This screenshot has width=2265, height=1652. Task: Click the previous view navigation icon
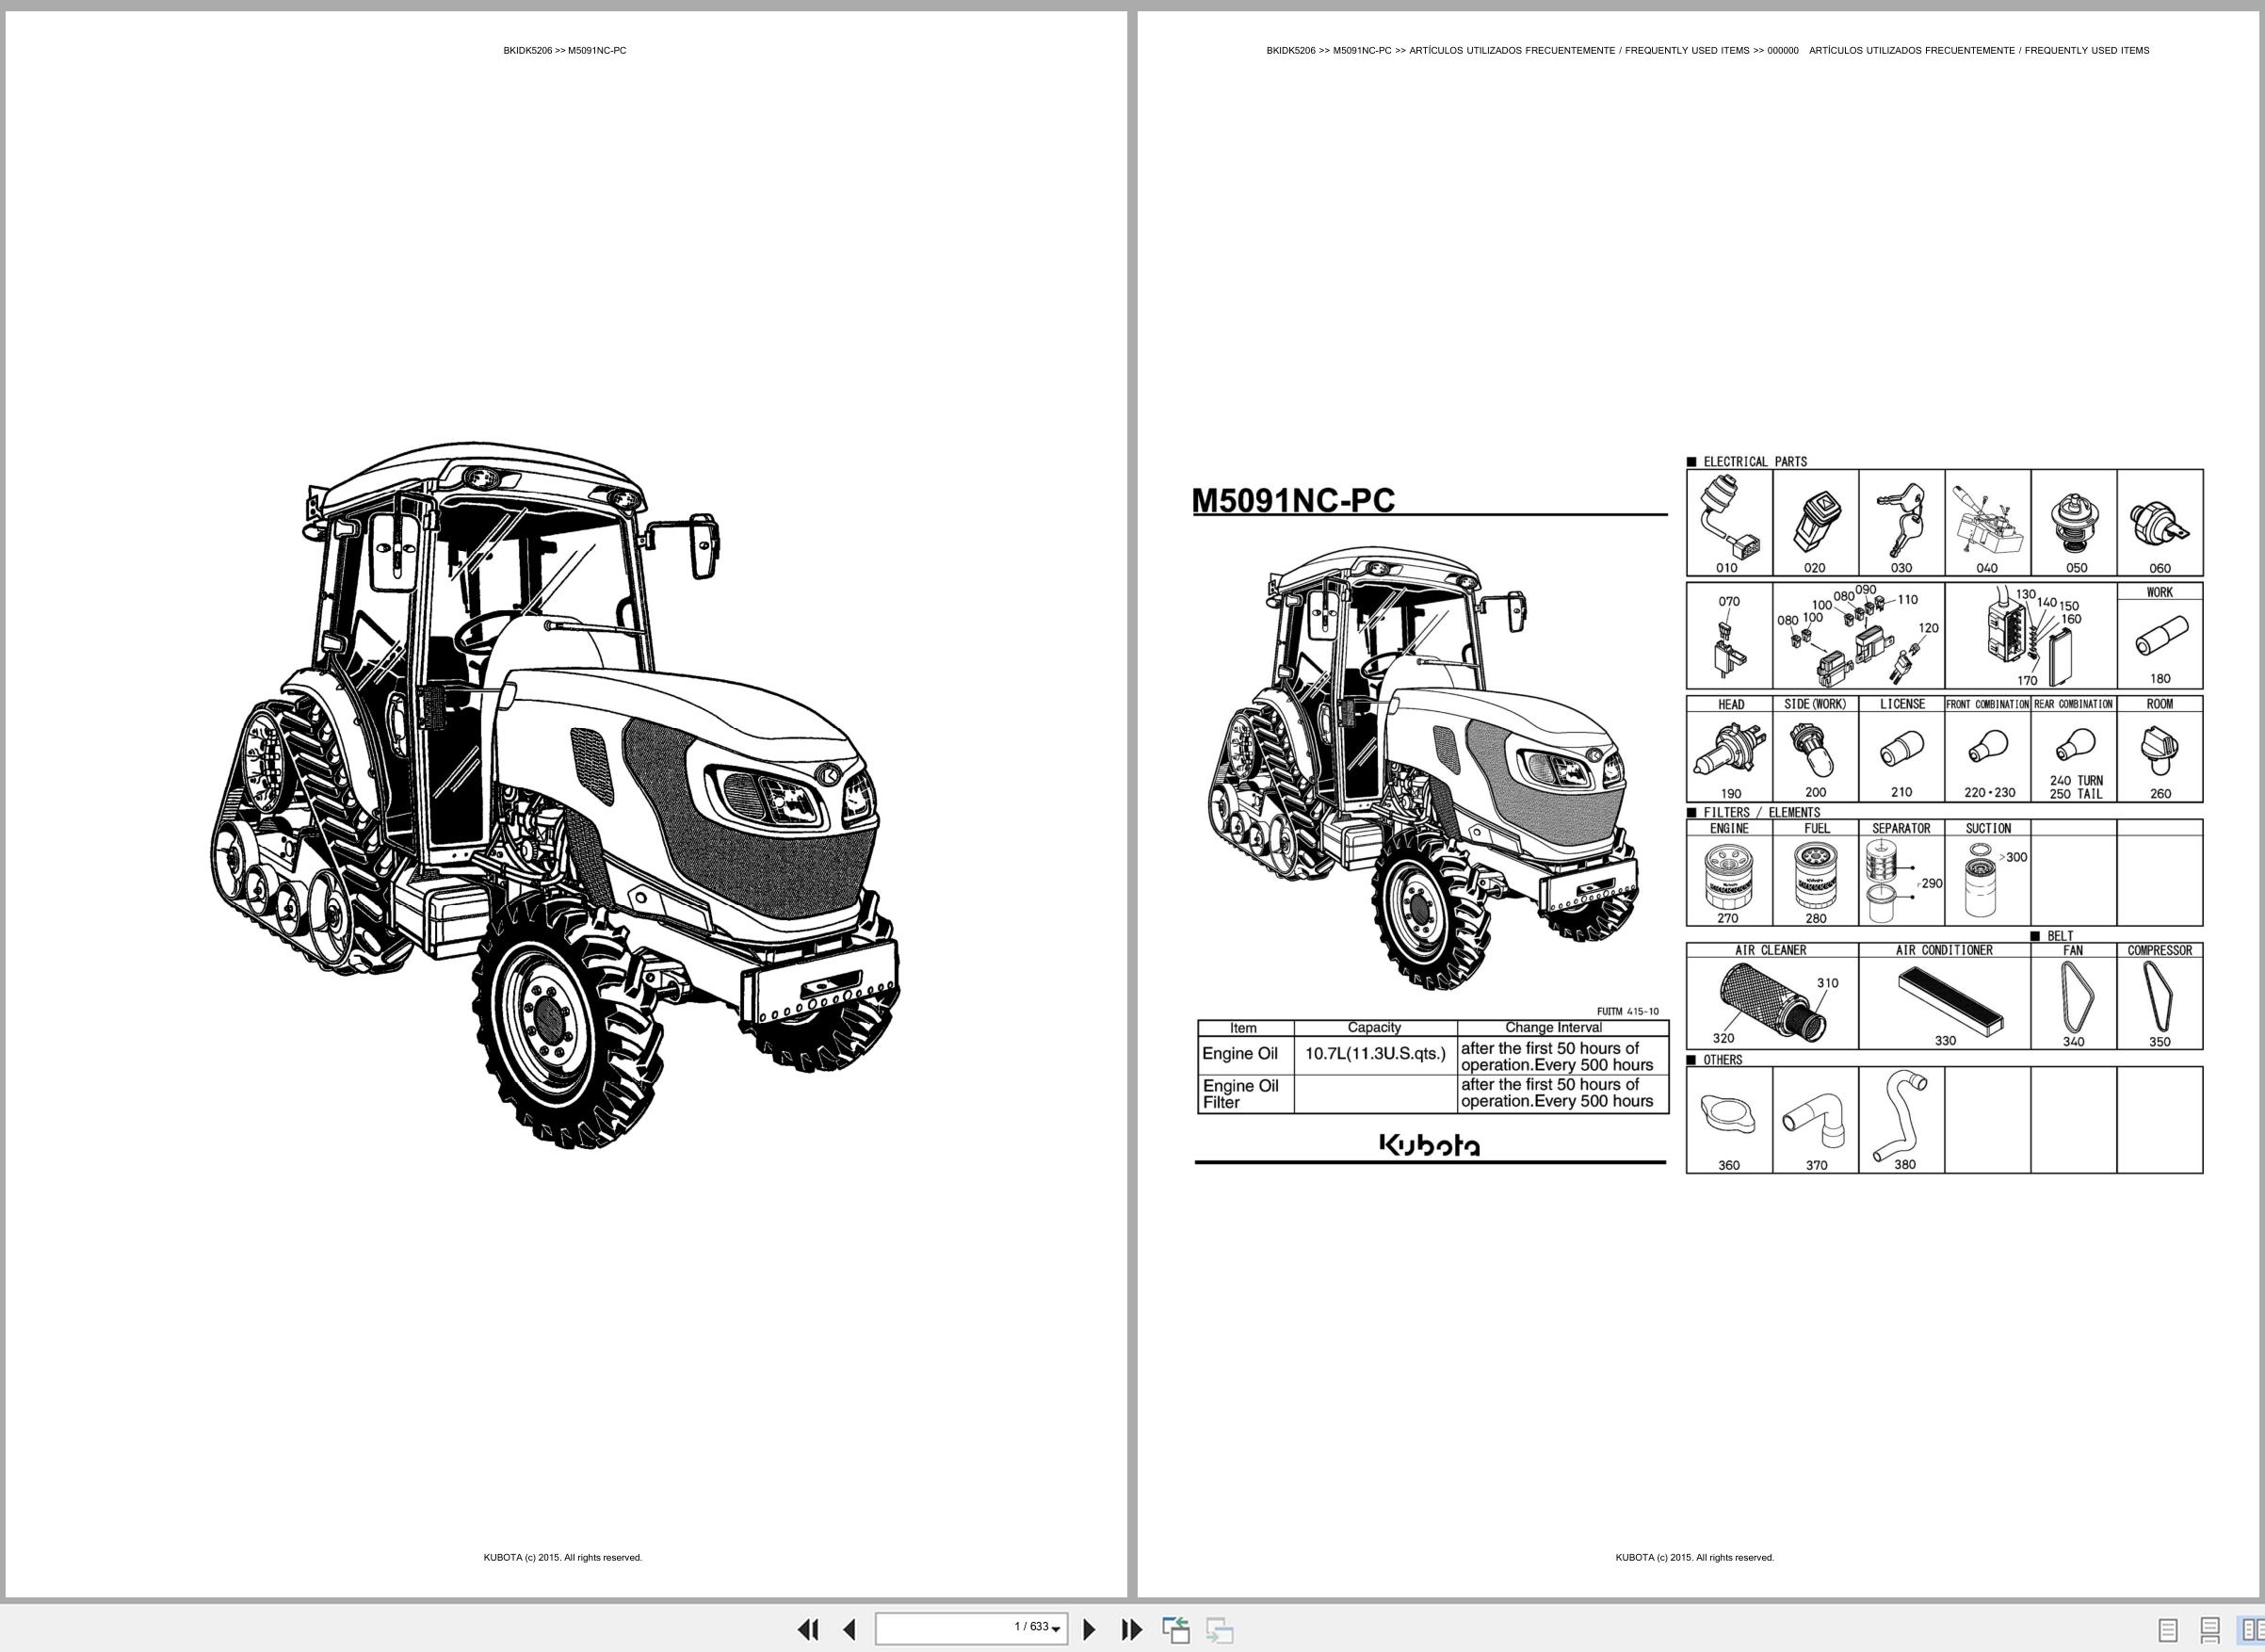pos(1176,1630)
